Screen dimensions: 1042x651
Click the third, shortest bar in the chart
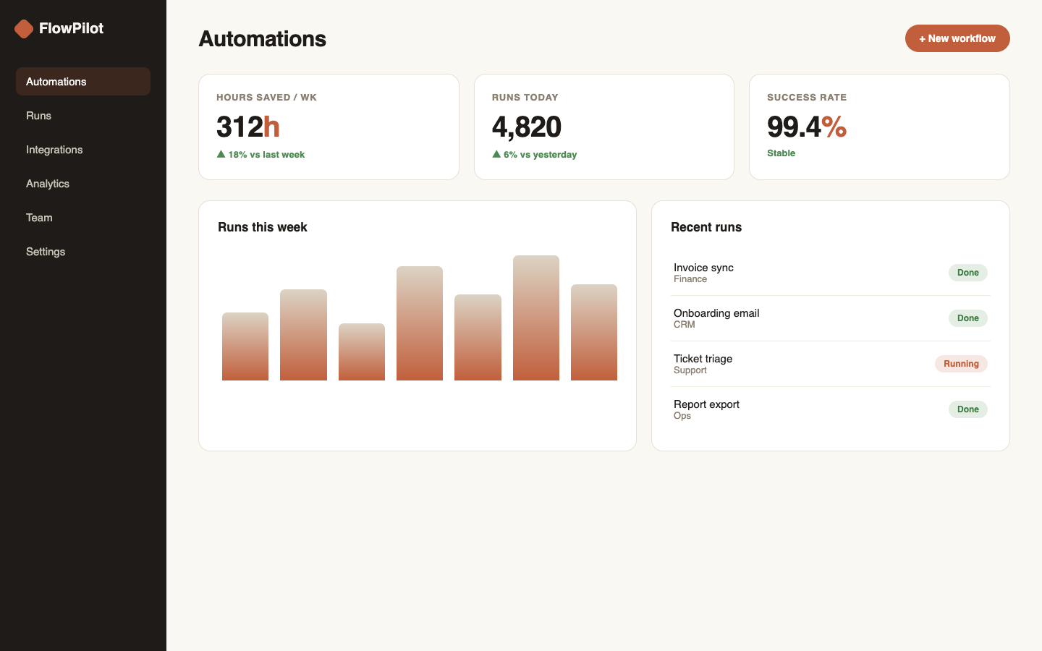[x=362, y=352]
